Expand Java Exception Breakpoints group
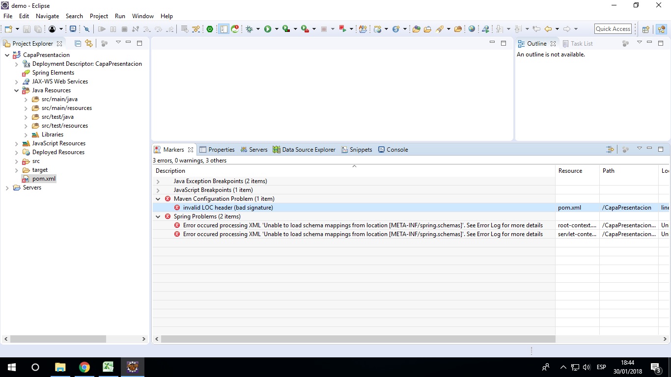 (158, 181)
